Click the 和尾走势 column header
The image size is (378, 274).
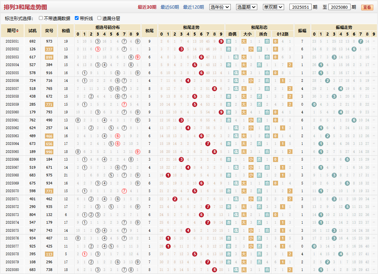coord(191,27)
